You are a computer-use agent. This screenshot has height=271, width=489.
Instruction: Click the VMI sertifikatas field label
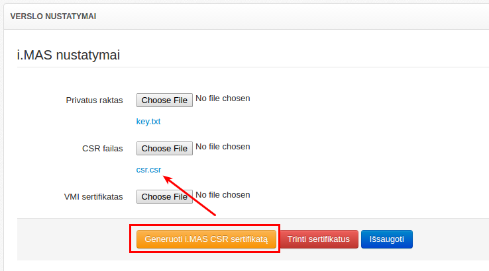pos(93,197)
